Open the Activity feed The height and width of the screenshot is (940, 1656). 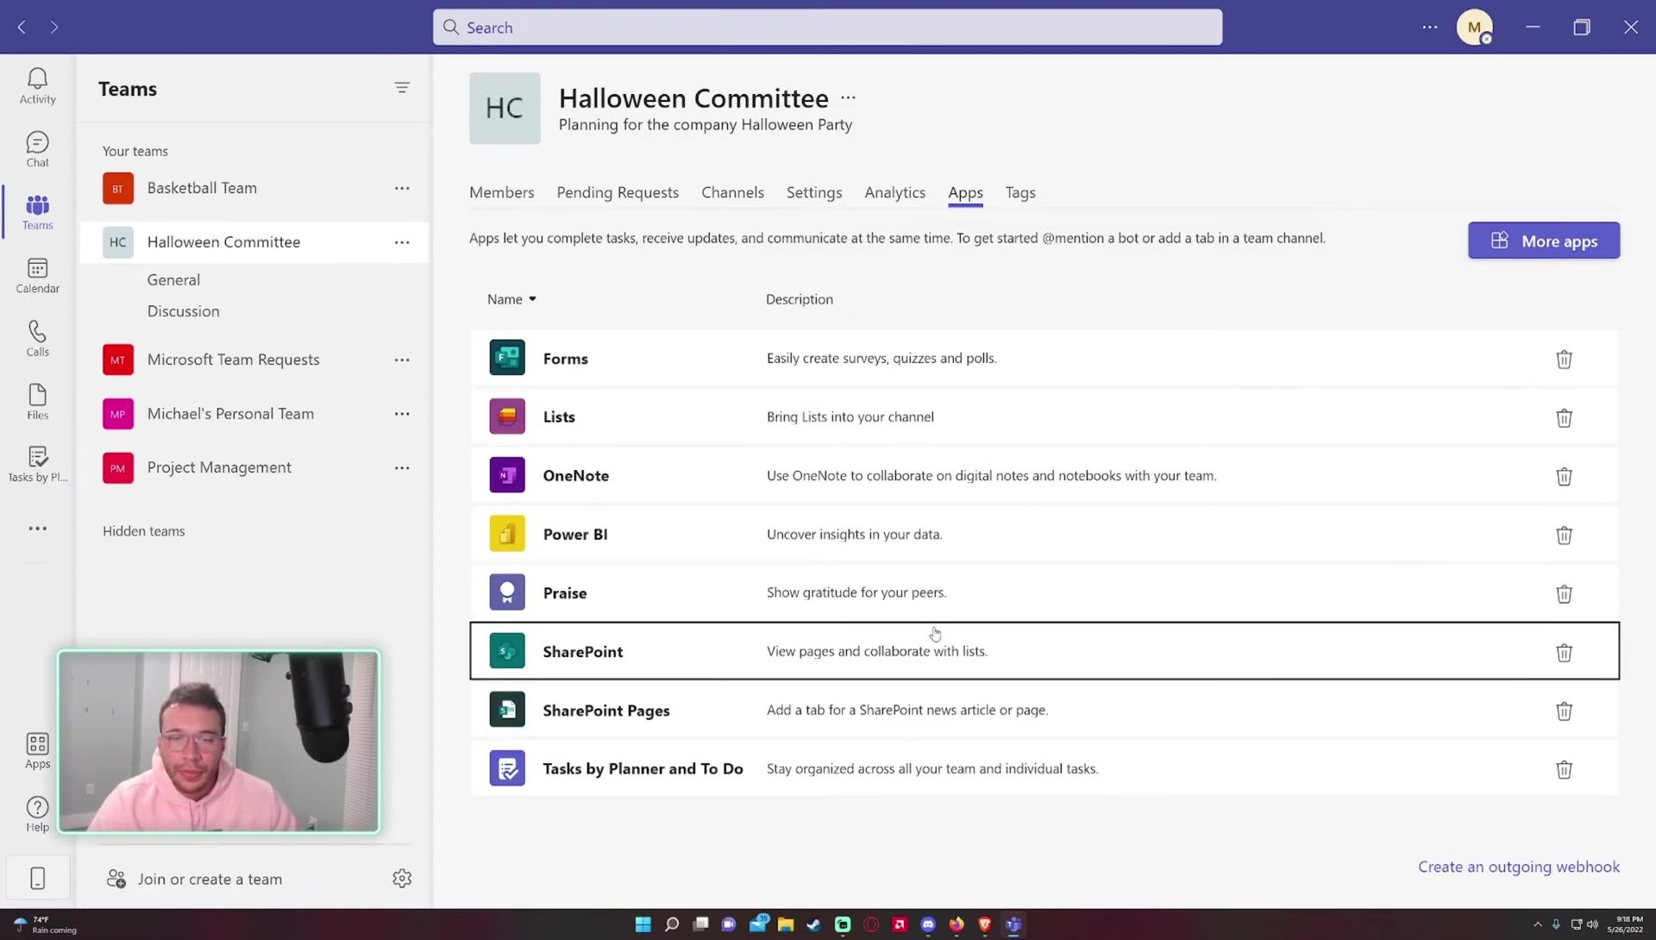coord(37,86)
